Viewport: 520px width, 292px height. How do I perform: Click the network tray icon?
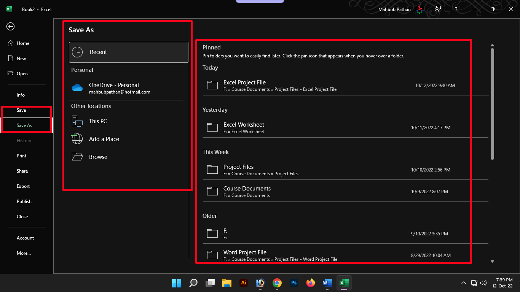tap(474, 283)
